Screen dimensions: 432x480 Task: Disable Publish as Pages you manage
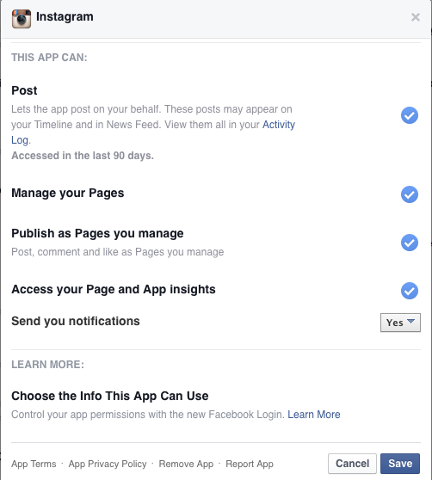point(410,243)
